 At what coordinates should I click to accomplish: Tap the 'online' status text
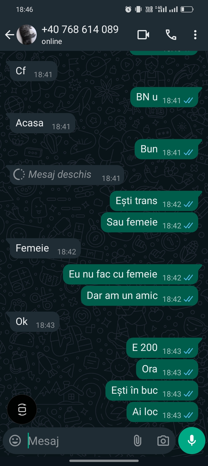tap(51, 41)
